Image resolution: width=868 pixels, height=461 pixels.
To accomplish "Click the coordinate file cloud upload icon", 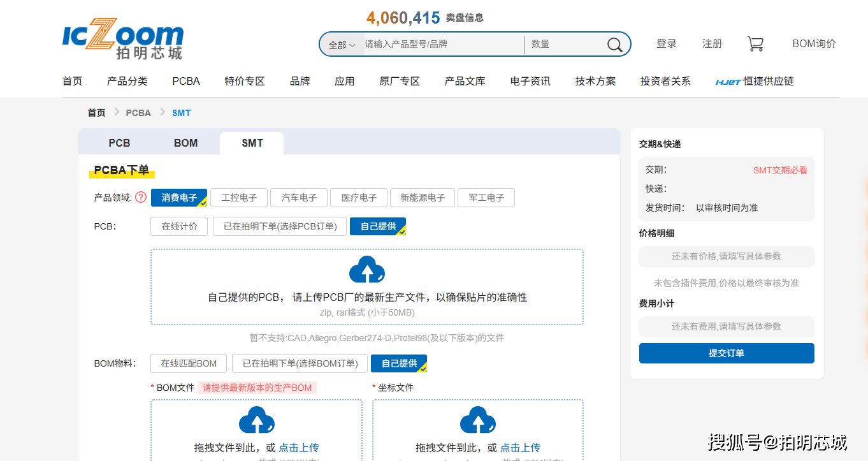I will click(477, 420).
